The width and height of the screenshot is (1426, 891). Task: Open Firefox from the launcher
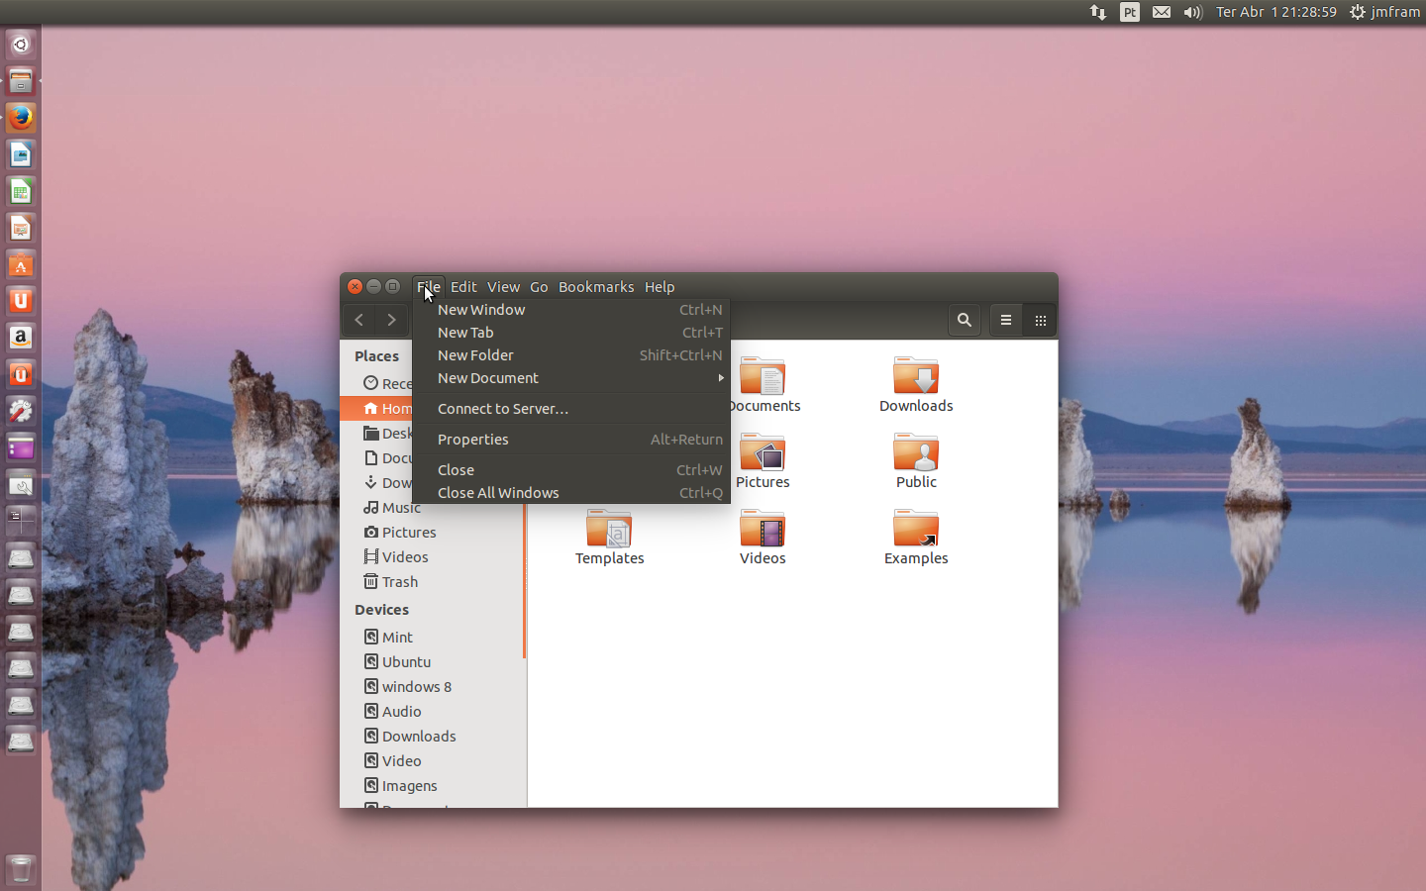click(20, 118)
